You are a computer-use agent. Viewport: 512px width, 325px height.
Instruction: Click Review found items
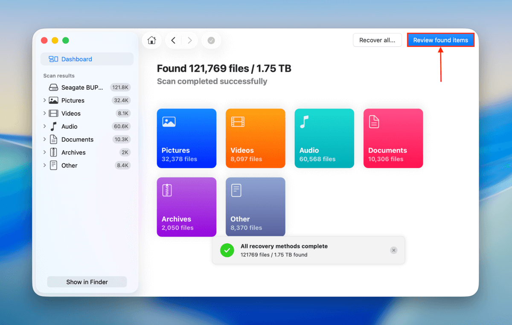pyautogui.click(x=440, y=40)
